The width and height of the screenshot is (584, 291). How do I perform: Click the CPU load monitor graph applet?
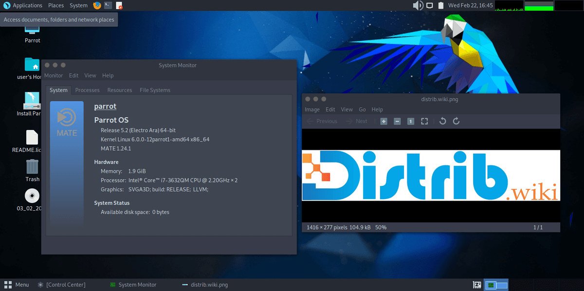508,5
